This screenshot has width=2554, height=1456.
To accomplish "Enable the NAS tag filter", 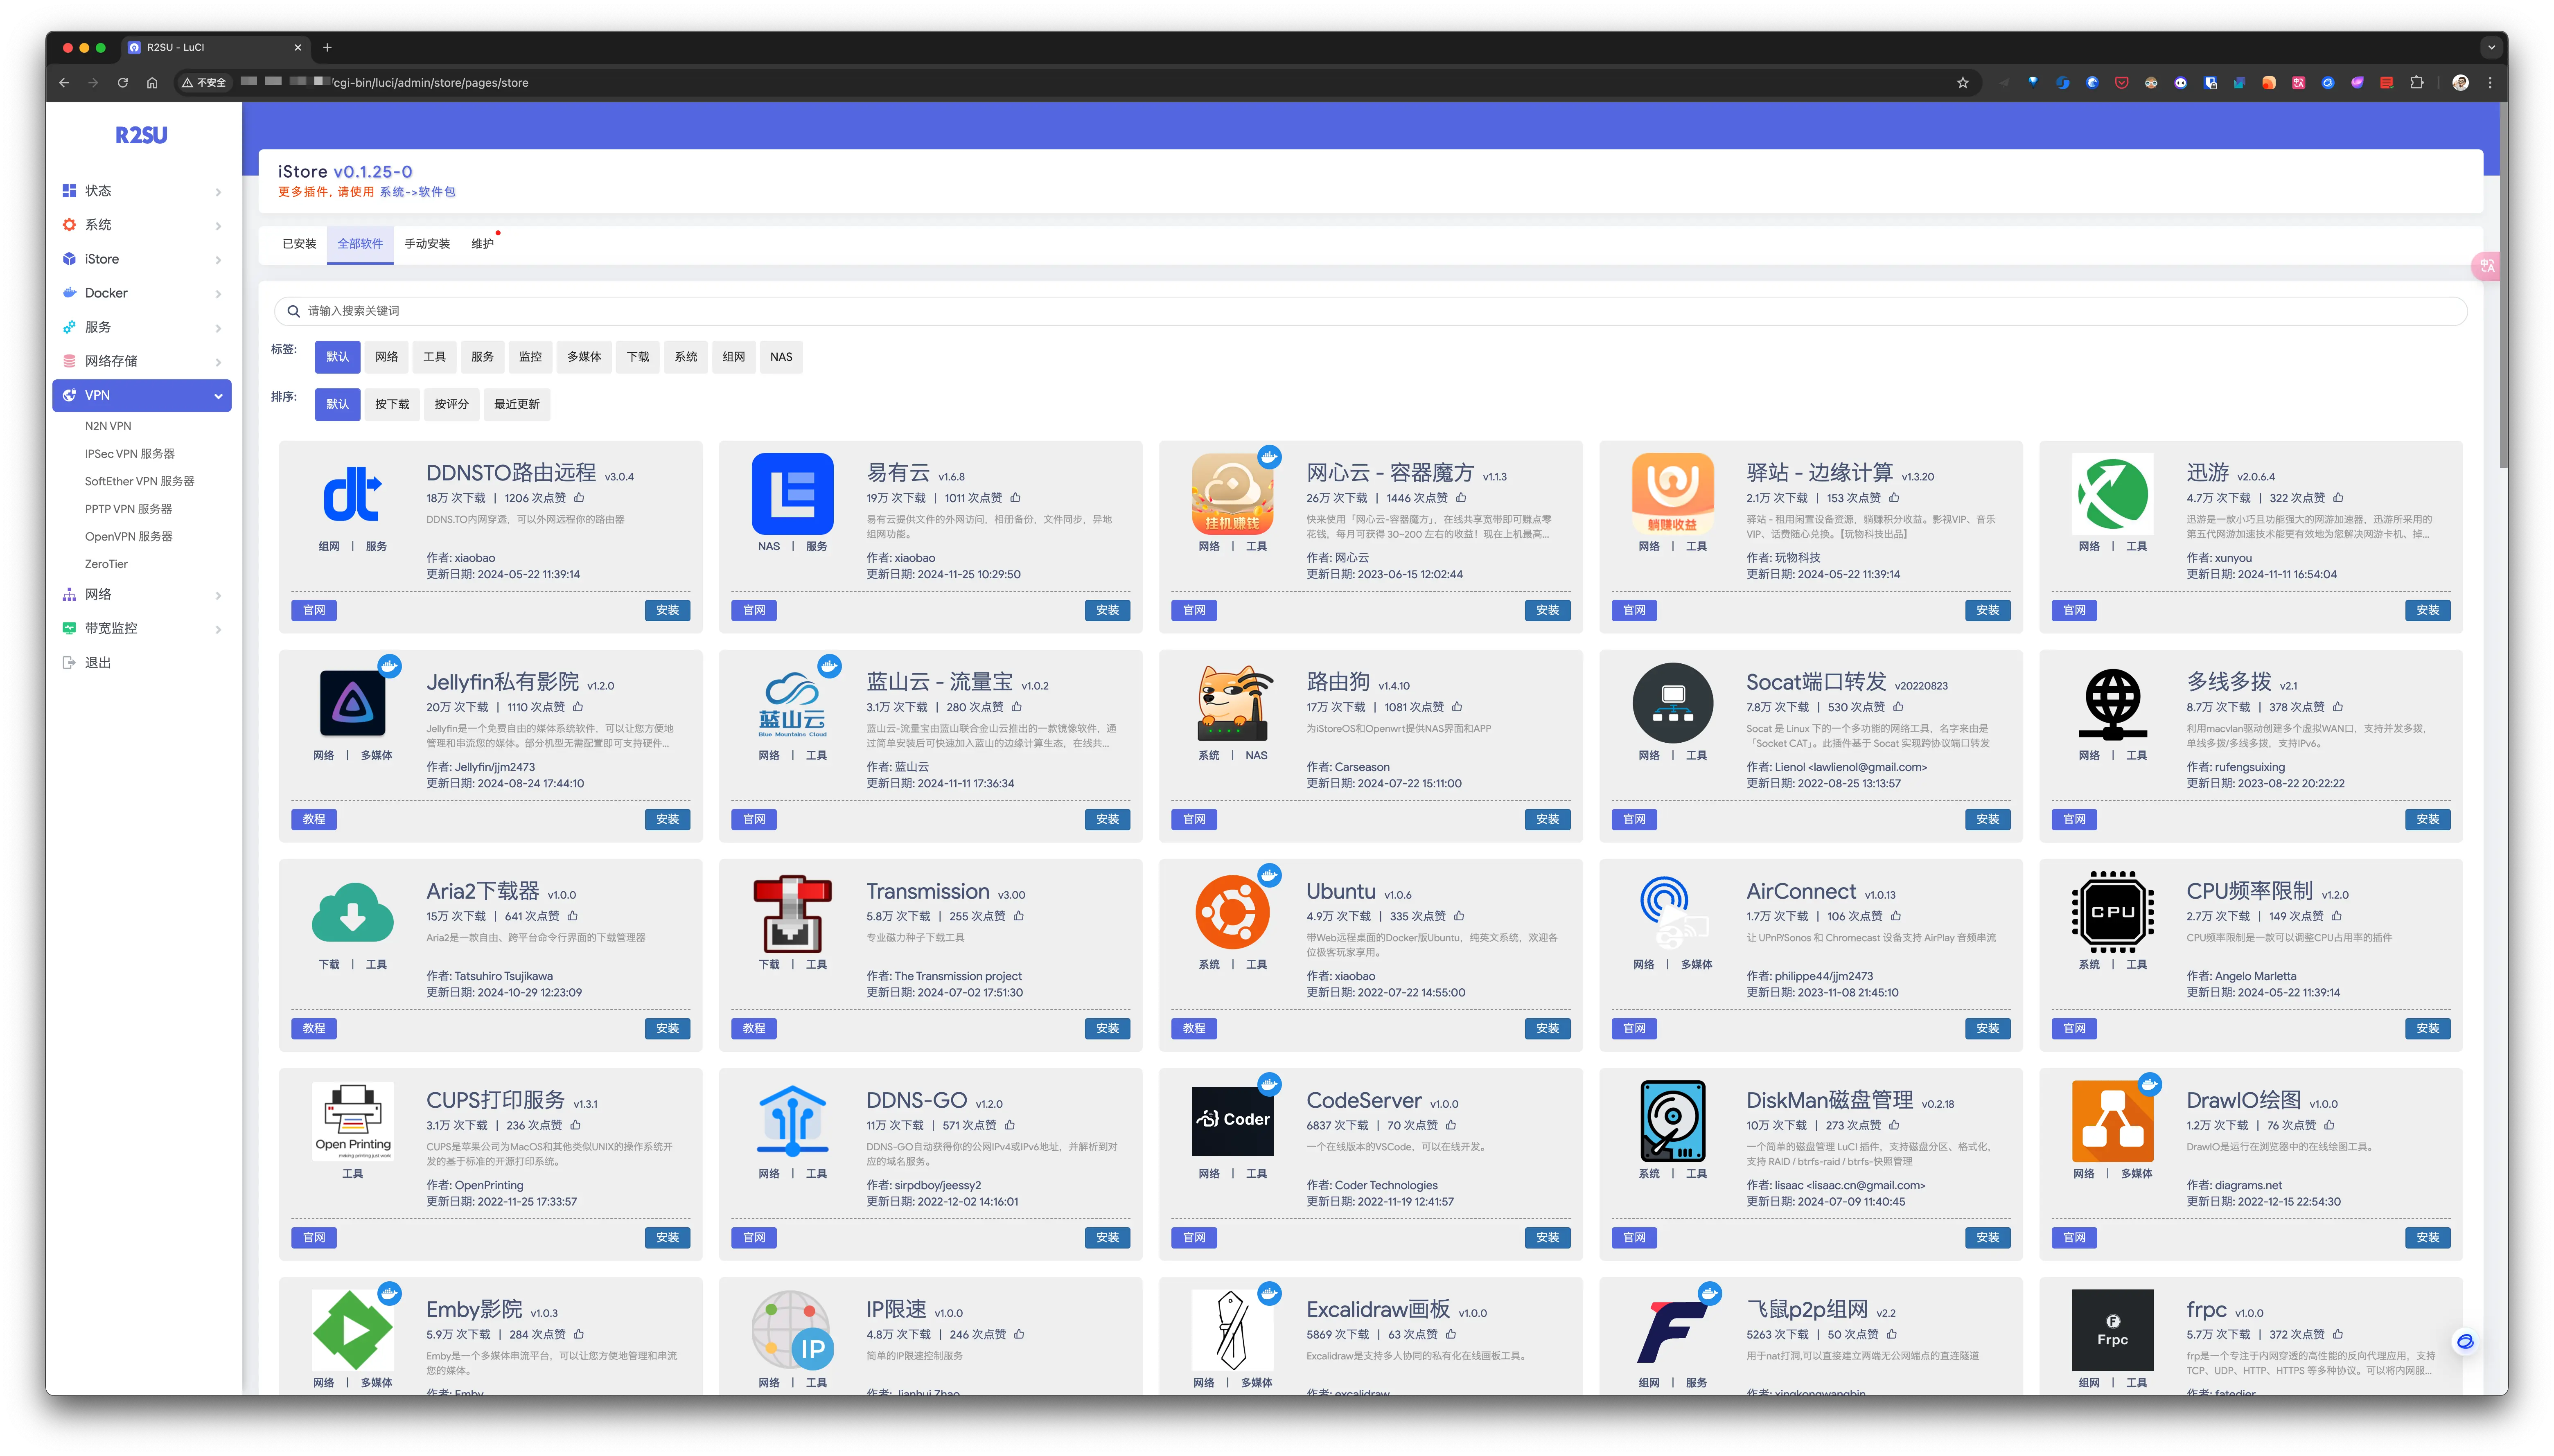I will [781, 357].
